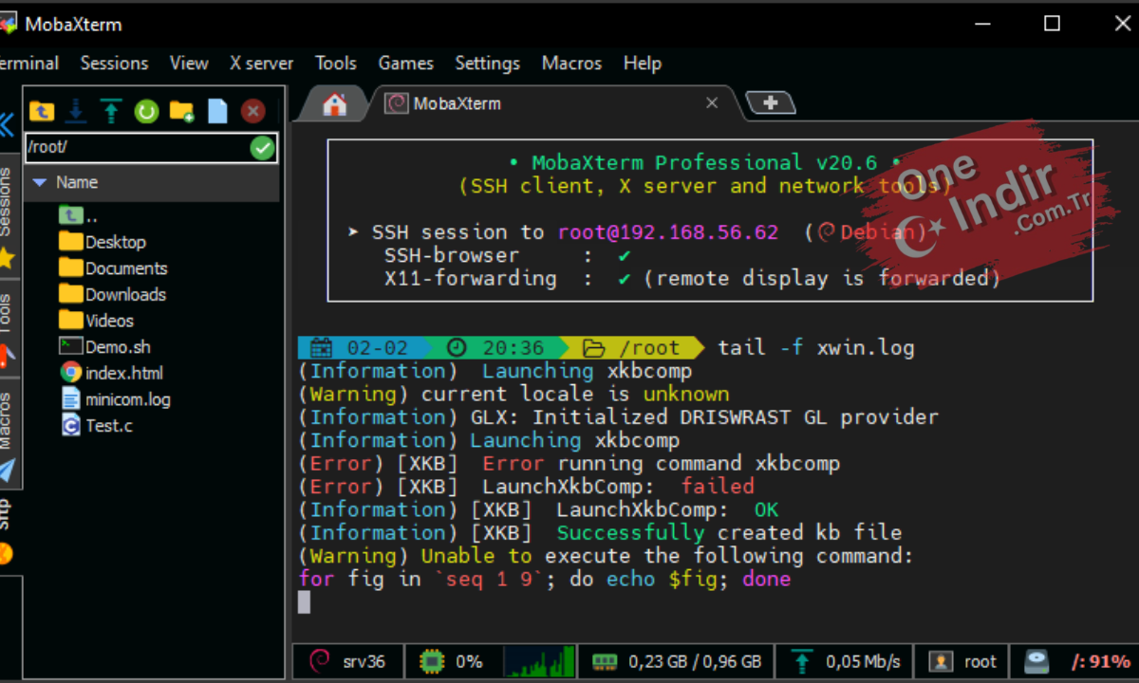Open the X server menu
1139x683 pixels.
pos(261,64)
